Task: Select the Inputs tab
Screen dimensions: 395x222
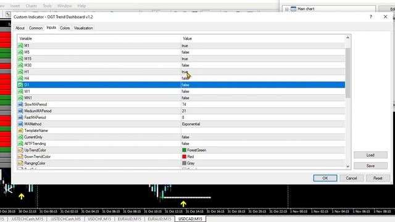Action: pyautogui.click(x=51, y=27)
